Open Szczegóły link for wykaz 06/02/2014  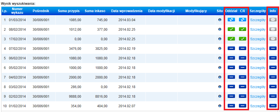pos(258,58)
